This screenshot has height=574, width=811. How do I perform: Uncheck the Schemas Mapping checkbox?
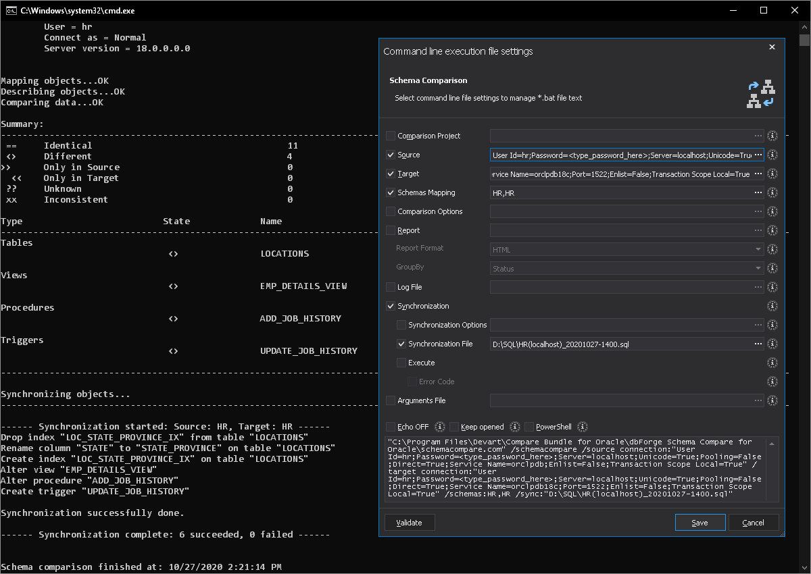click(x=391, y=192)
